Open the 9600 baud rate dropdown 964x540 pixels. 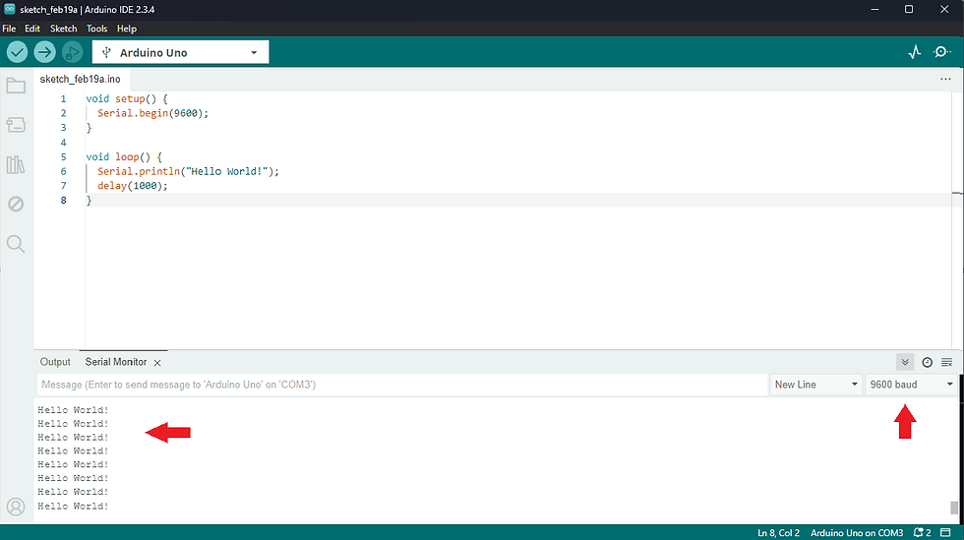click(x=911, y=385)
